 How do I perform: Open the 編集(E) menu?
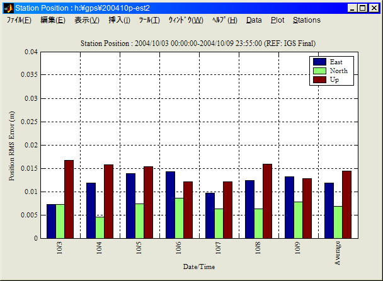[x=52, y=20]
